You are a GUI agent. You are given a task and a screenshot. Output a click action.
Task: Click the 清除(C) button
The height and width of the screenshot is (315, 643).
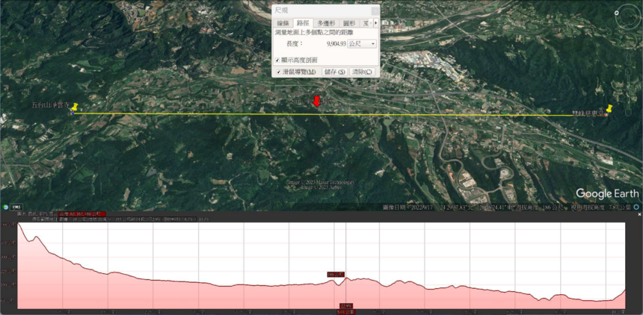362,72
